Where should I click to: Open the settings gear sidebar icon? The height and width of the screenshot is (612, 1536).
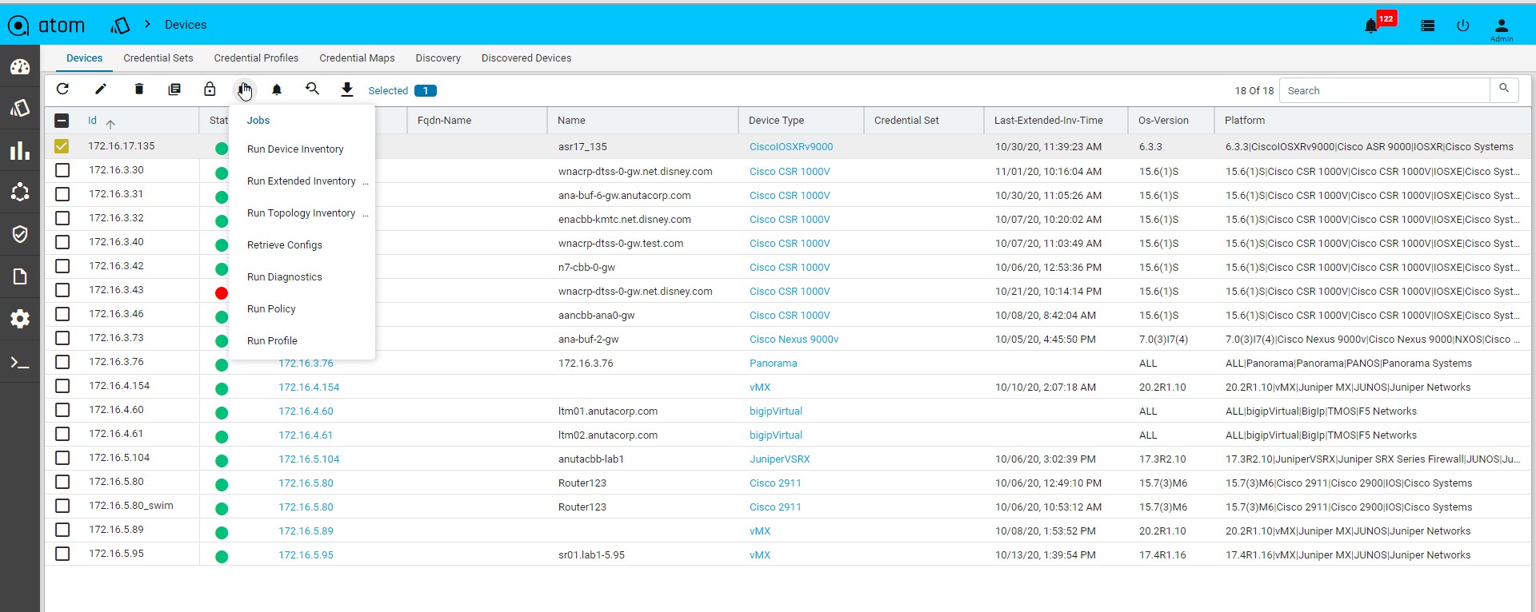click(20, 319)
